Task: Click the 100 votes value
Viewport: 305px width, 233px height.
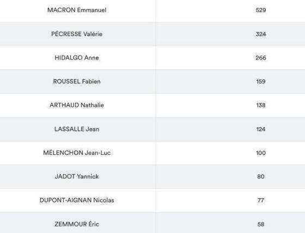Action: coord(261,153)
